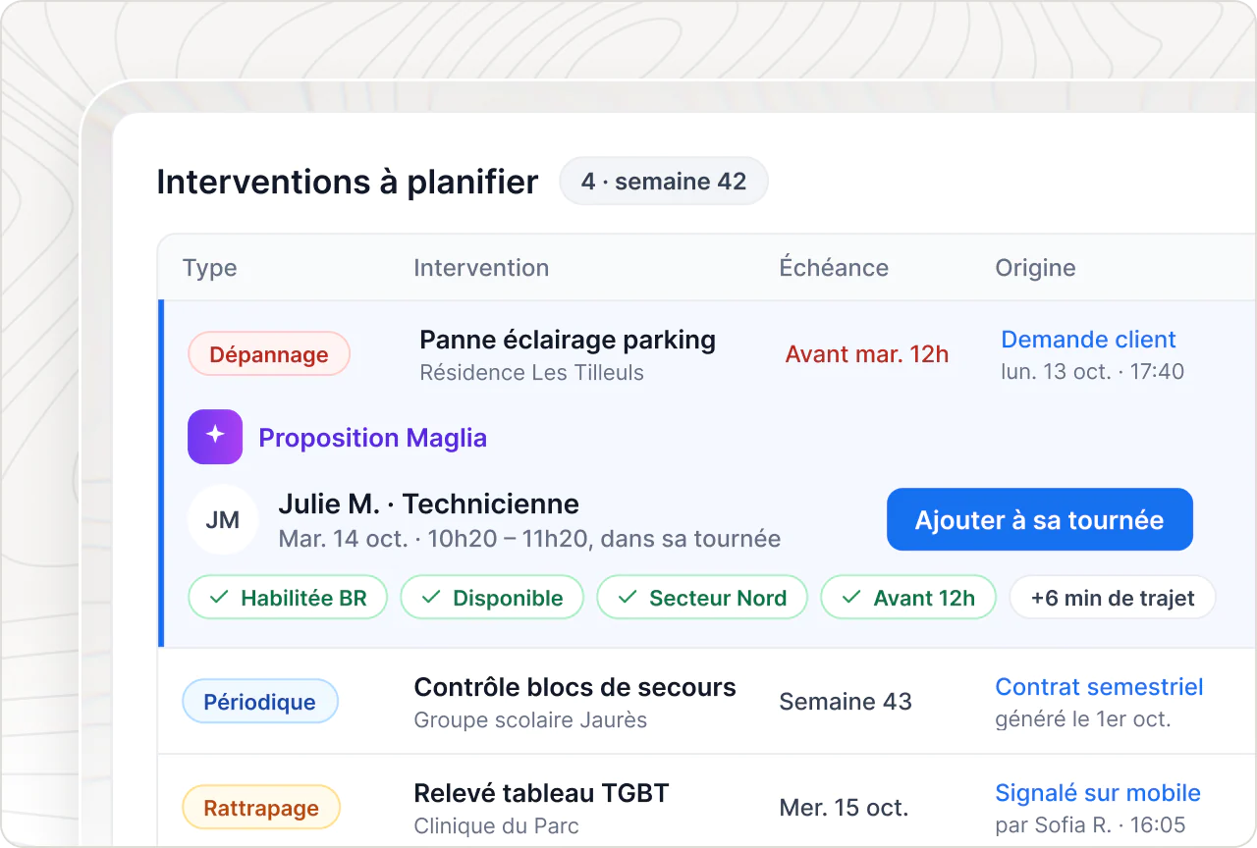The image size is (1257, 848).
Task: Select the Périodique type badge
Action: click(x=260, y=702)
